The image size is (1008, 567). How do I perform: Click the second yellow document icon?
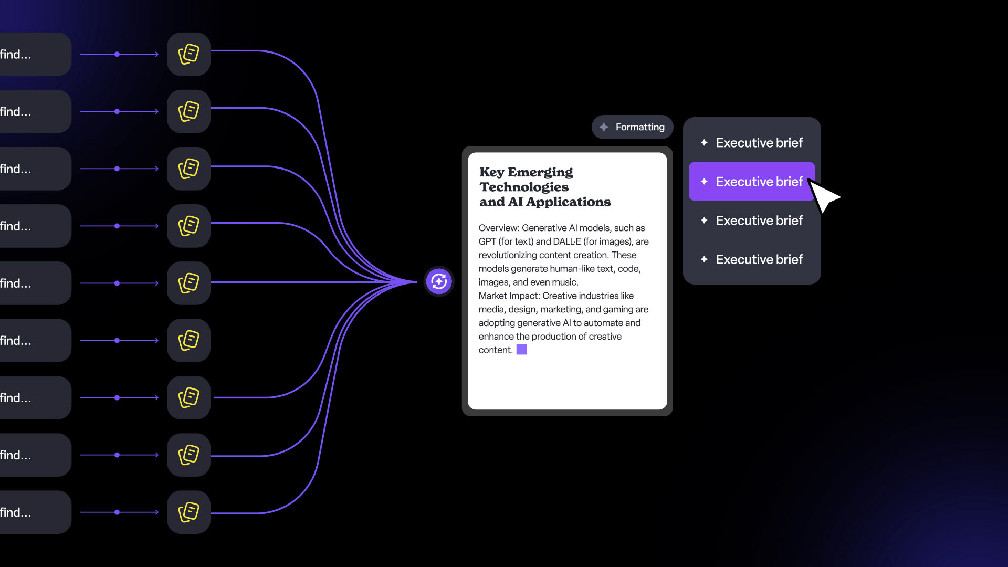coord(188,111)
